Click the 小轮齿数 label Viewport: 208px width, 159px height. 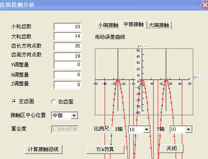[x=22, y=26]
